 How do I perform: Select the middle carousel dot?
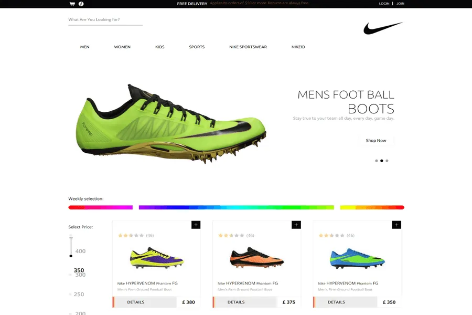pos(381,161)
